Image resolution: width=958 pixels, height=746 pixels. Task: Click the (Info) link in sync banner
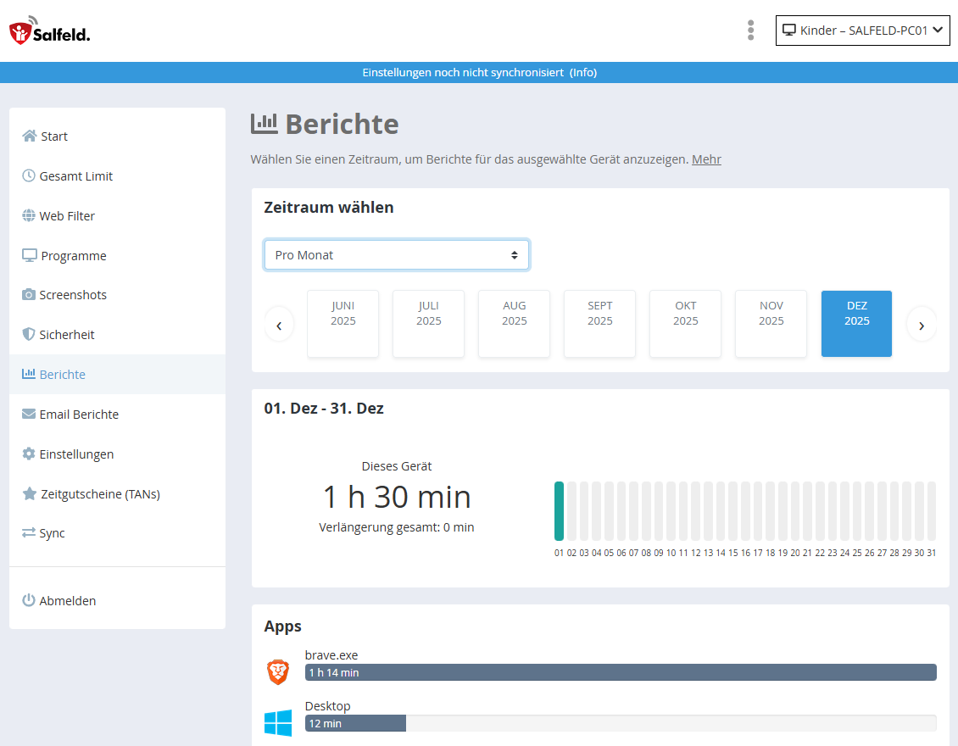pyautogui.click(x=583, y=73)
